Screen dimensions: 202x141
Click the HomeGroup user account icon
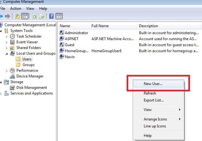62,51
